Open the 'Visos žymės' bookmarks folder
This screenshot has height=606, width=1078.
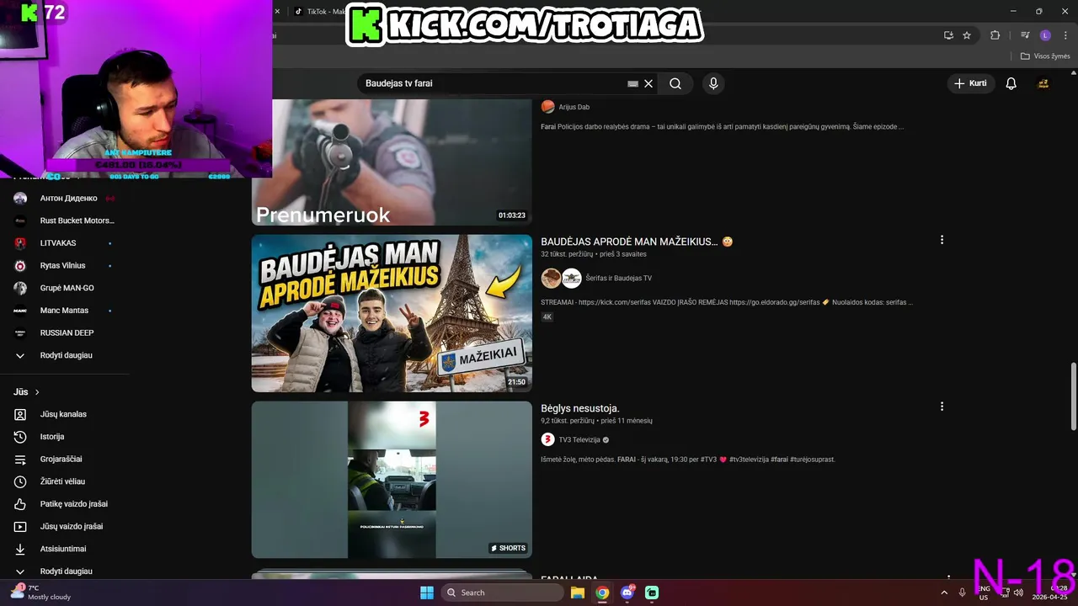click(1045, 56)
